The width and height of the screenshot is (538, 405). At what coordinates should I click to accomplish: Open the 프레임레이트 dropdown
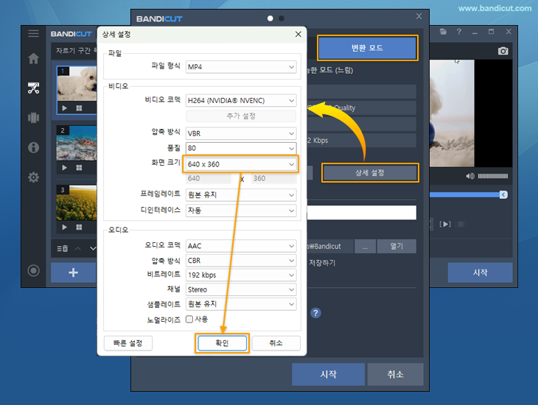[x=241, y=195]
